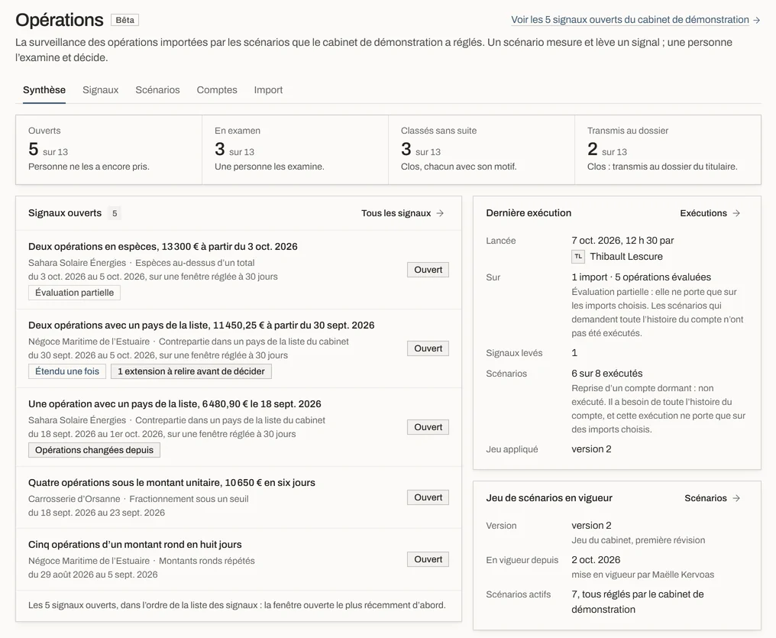Click the arrow icon next to Tous les signaux
Viewport: 776px width, 638px height.
click(x=440, y=213)
